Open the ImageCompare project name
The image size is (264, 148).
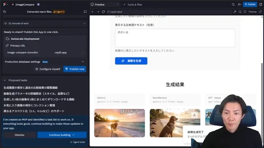point(25,5)
